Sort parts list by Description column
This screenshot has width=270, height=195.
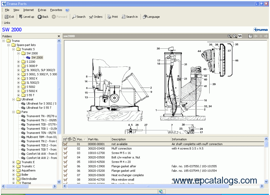pos(141,139)
